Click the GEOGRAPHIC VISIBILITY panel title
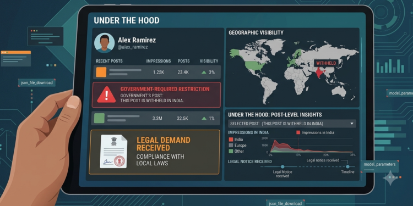 click(x=256, y=33)
